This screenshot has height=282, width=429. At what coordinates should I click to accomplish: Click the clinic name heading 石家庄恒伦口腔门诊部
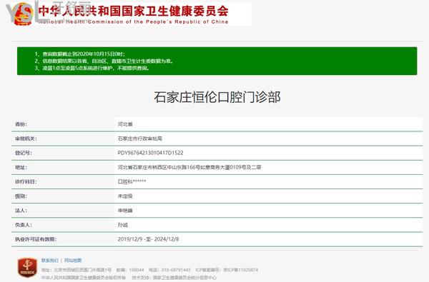click(x=217, y=97)
